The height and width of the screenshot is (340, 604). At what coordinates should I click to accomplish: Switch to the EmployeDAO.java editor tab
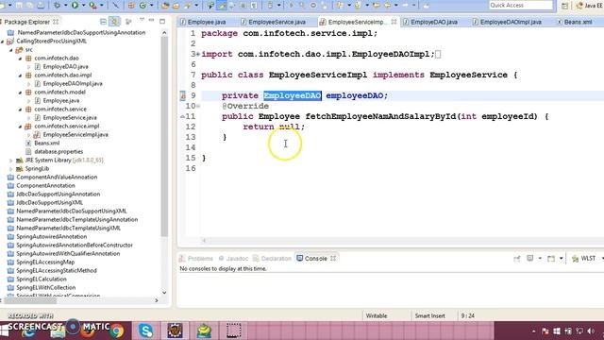(x=430, y=22)
